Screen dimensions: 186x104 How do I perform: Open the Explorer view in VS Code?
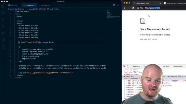pos(3,6)
